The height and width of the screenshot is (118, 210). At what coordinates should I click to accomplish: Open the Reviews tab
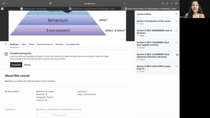coord(59,45)
